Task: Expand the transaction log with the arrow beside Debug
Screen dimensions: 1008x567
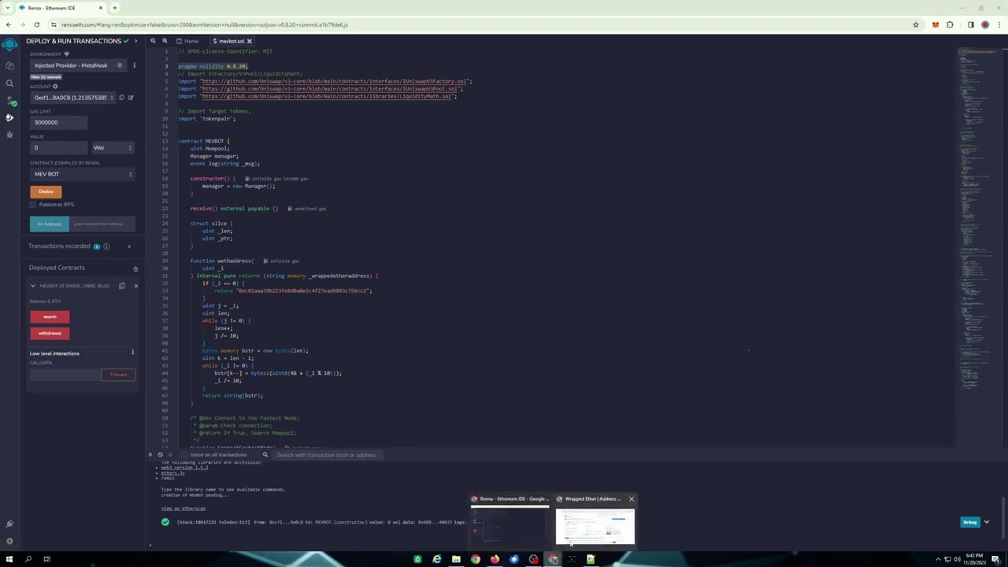Action: click(x=987, y=522)
